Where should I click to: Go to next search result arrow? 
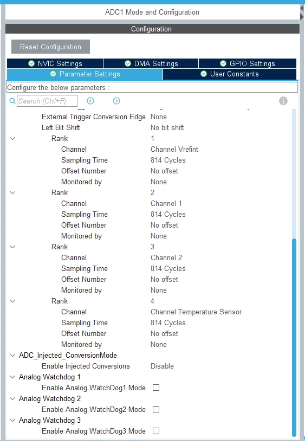116,101
